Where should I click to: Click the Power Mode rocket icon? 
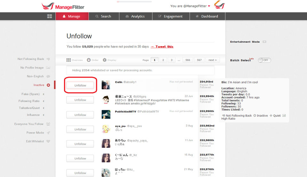[x=48, y=133]
